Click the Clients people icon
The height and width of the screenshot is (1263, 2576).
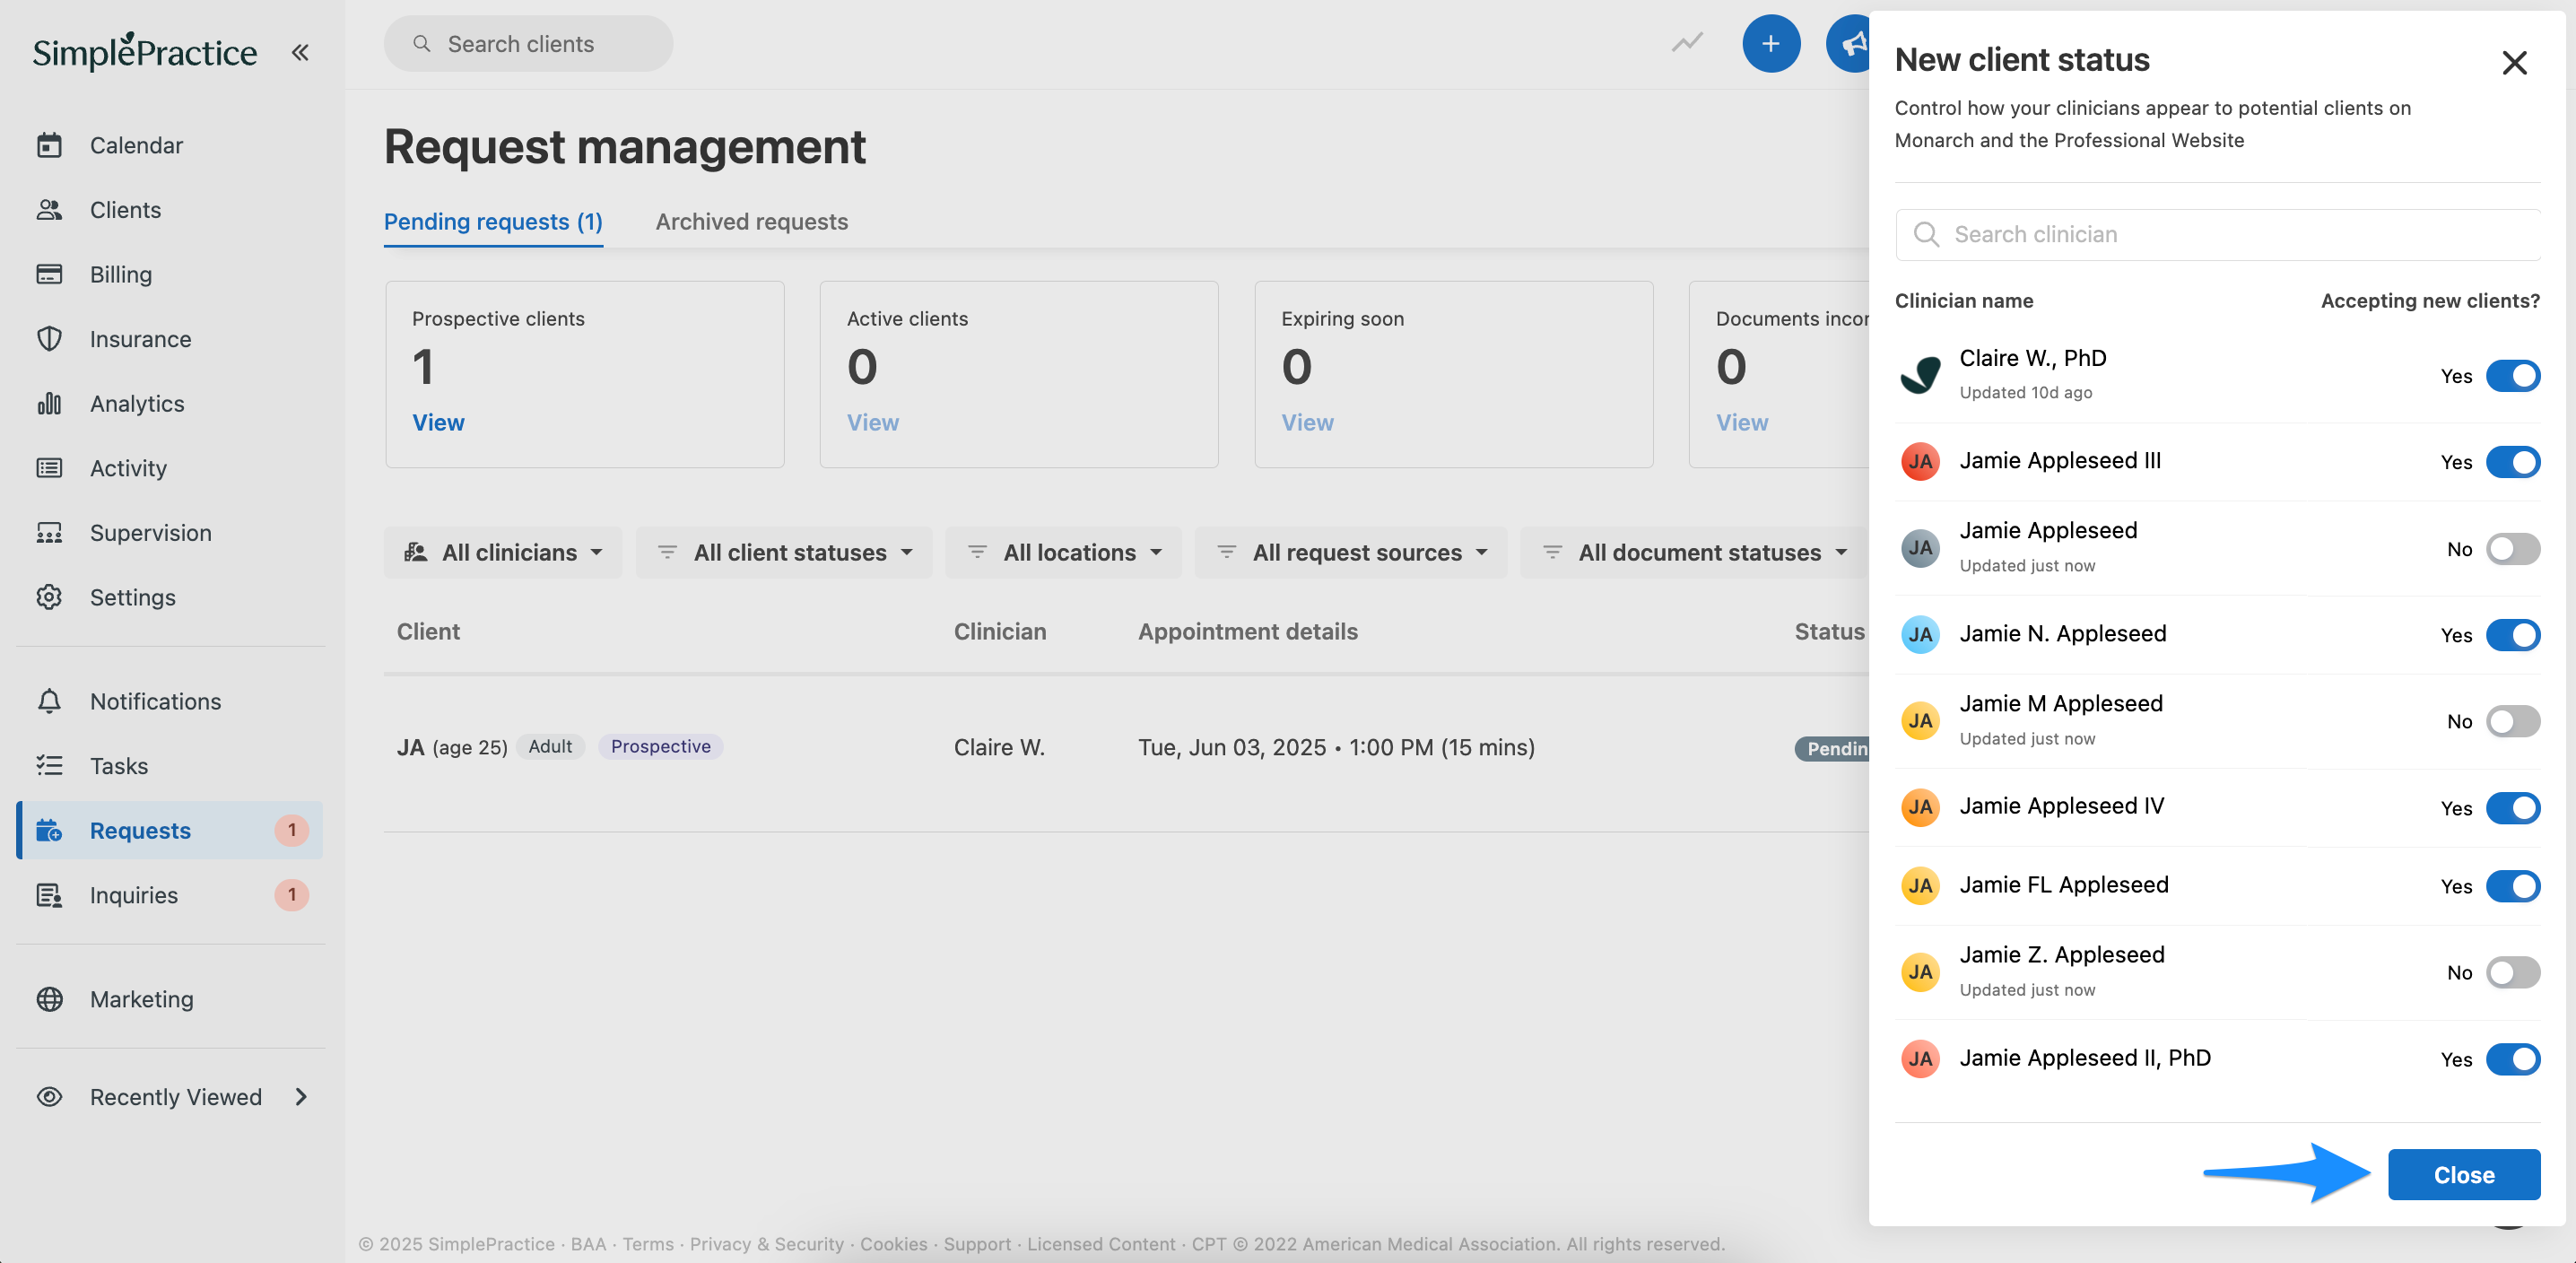tap(49, 210)
